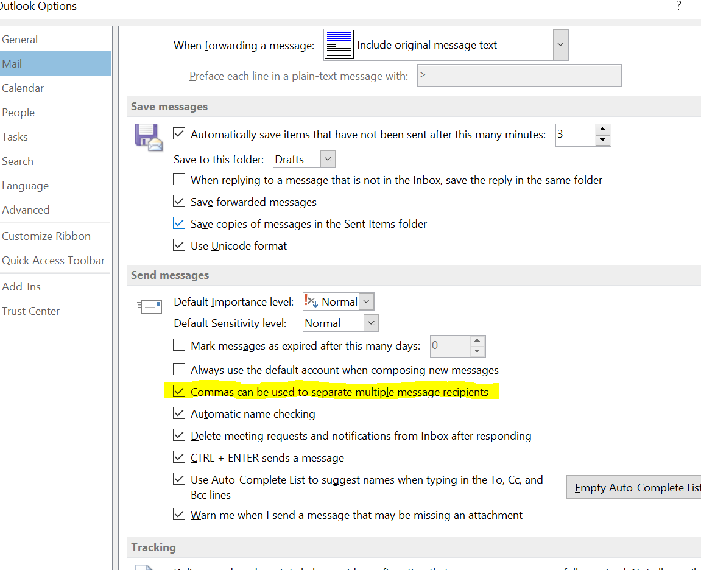
Task: Open the Search options category
Action: click(x=55, y=161)
